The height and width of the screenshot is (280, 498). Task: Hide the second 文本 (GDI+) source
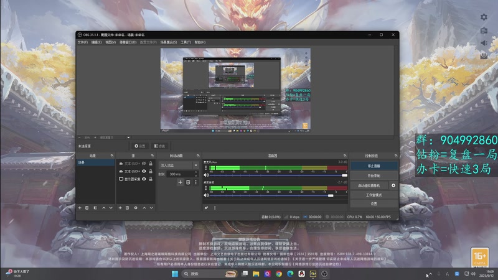tap(144, 171)
